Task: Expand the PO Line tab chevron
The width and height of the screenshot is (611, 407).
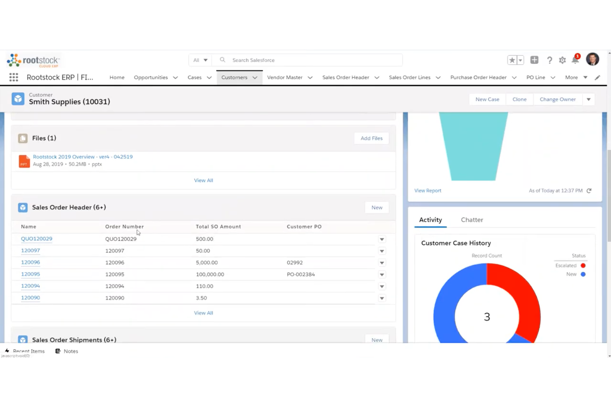Action: tap(553, 78)
